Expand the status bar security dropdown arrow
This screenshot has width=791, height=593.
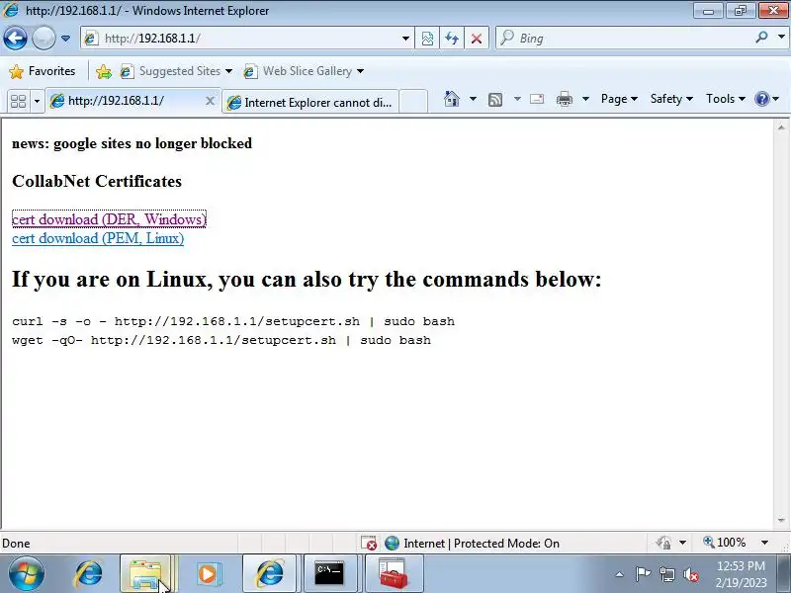coord(682,543)
